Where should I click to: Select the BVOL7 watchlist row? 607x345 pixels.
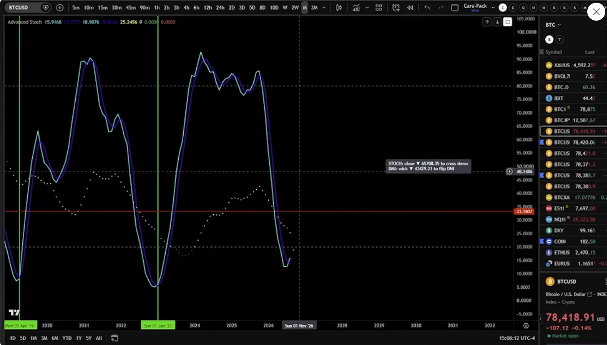click(x=573, y=76)
